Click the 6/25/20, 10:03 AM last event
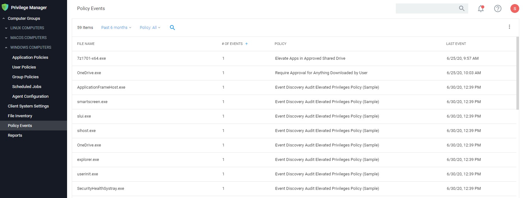523x198 pixels. point(464,73)
